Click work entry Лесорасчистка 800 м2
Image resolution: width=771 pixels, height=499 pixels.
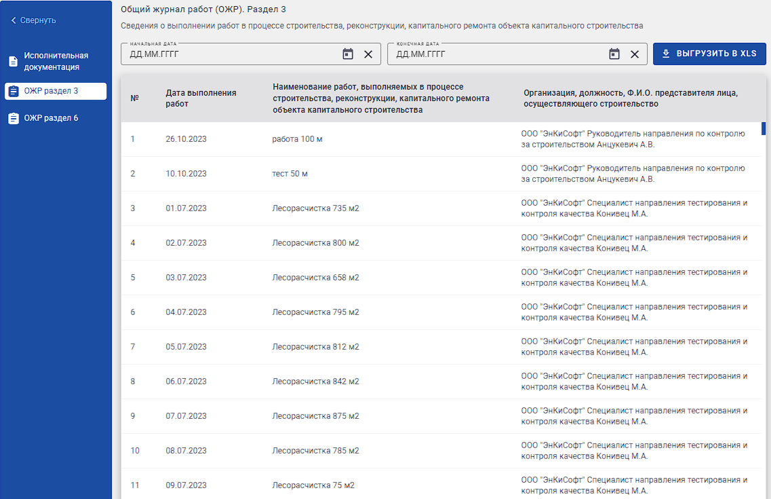tap(316, 243)
